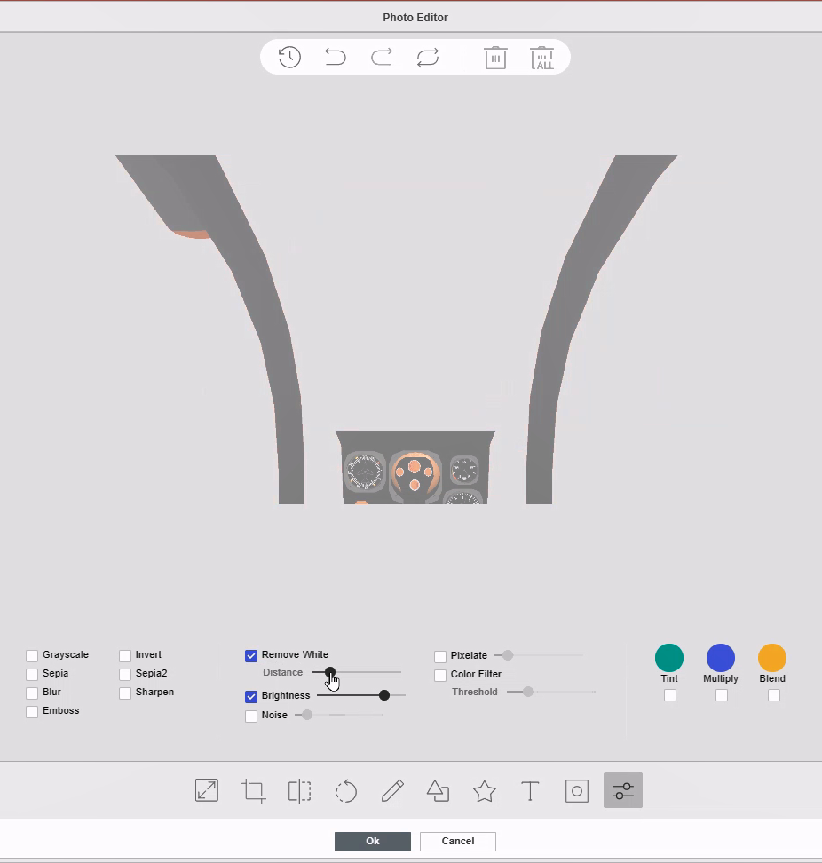Image resolution: width=822 pixels, height=863 pixels.
Task: Click the Distance label
Action: pyautogui.click(x=283, y=672)
